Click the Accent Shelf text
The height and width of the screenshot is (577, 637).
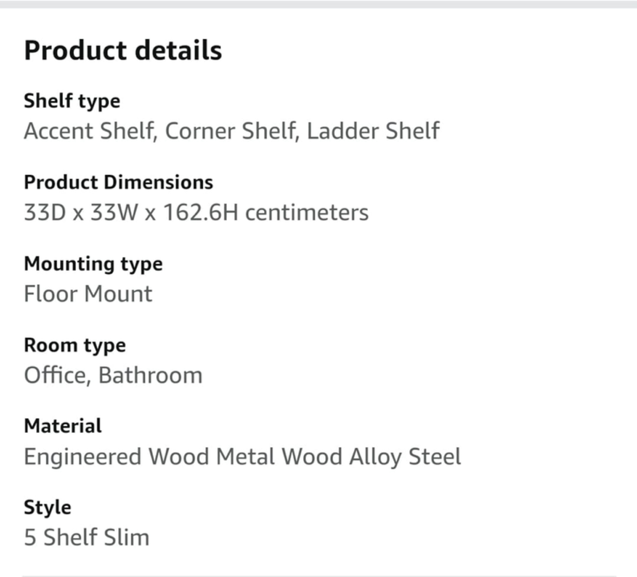(89, 131)
